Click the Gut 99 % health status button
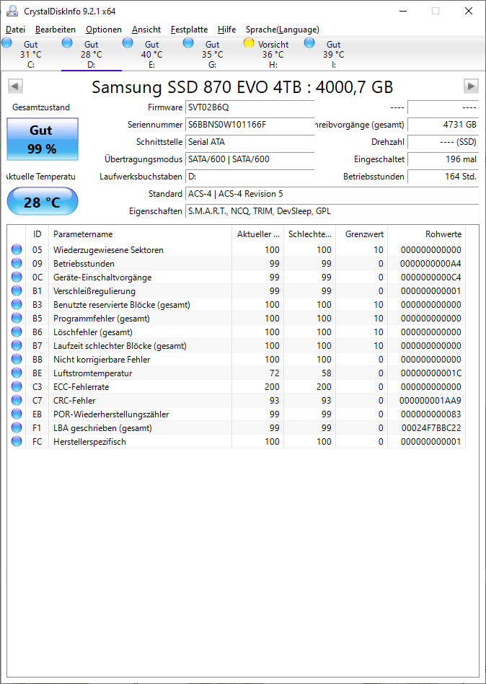486x684 pixels. [x=43, y=139]
